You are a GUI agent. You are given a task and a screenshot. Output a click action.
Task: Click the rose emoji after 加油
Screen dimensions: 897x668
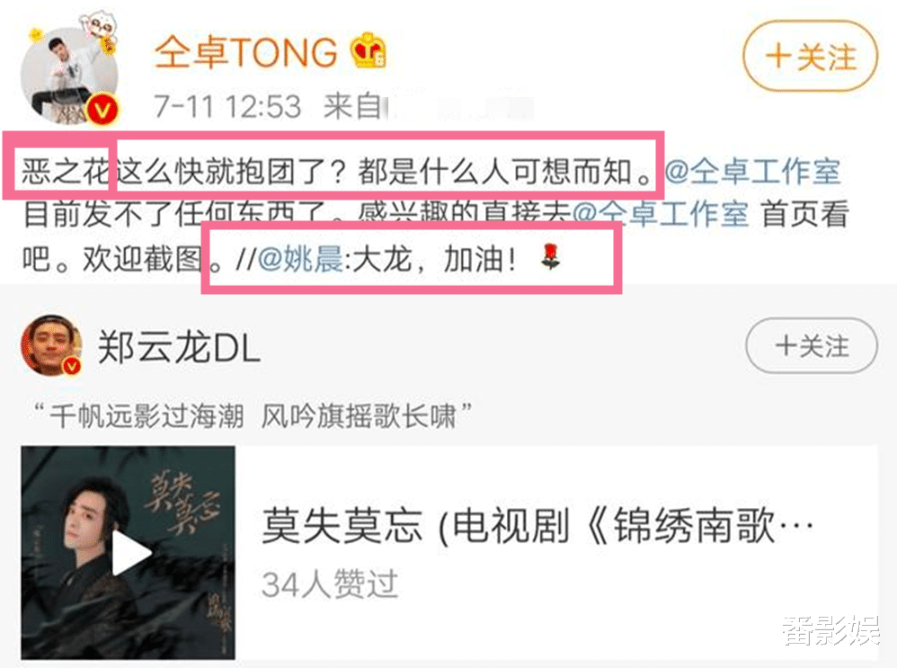551,256
